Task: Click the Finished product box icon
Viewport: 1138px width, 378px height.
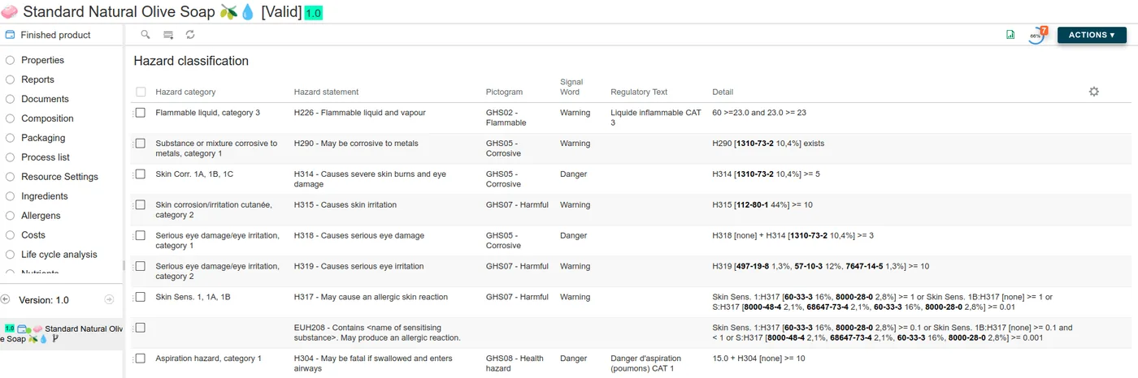Action: (x=10, y=35)
